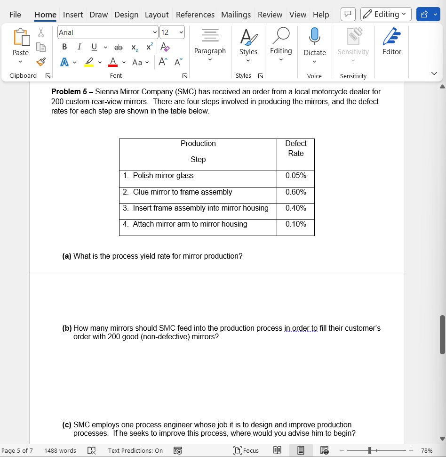Viewport: 446px width, 457px height.
Task: Apply strikethrough formatting
Action: [x=118, y=47]
